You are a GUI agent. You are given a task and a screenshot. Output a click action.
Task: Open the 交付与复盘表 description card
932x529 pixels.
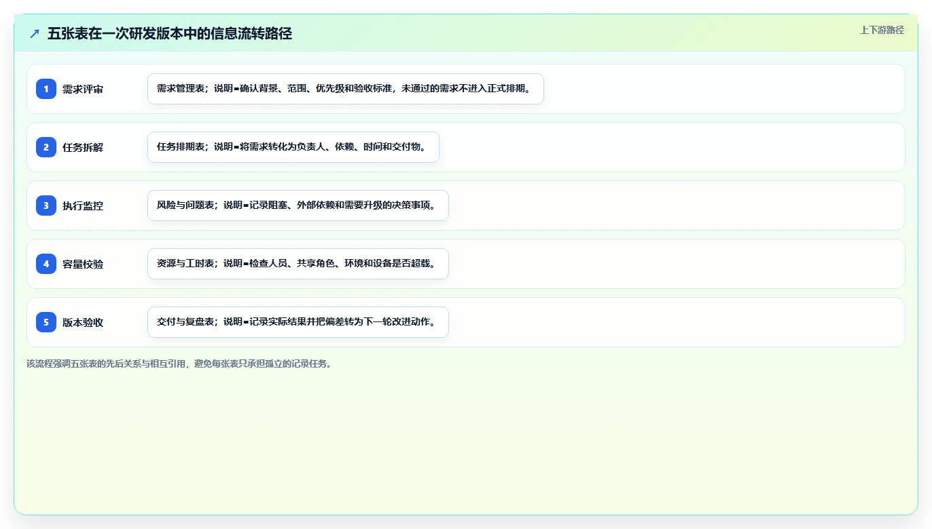(x=298, y=322)
